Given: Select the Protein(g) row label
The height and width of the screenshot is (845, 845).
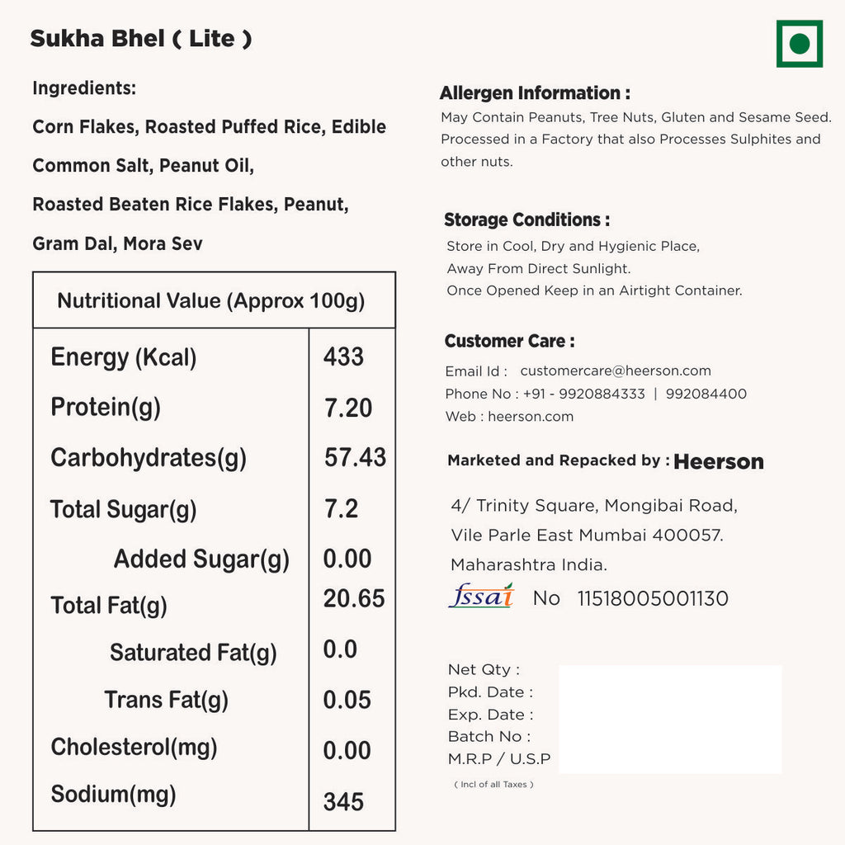Looking at the screenshot, I should pos(106,407).
